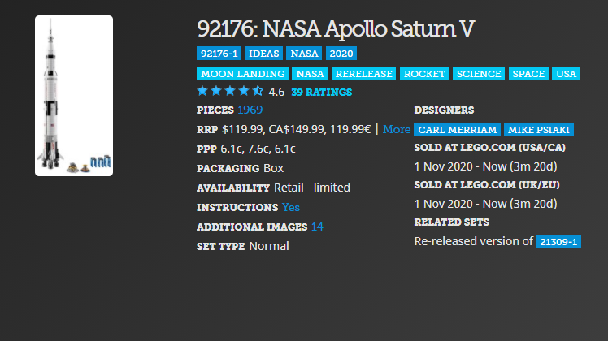Click the SPACE tag
The height and width of the screenshot is (341, 608).
tap(528, 74)
